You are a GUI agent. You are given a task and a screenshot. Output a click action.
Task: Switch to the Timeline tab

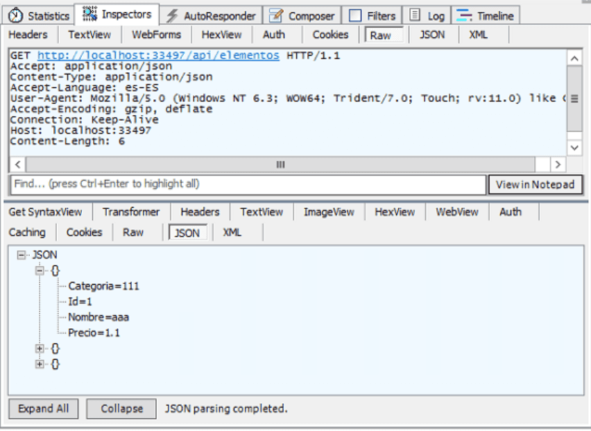tap(486, 16)
